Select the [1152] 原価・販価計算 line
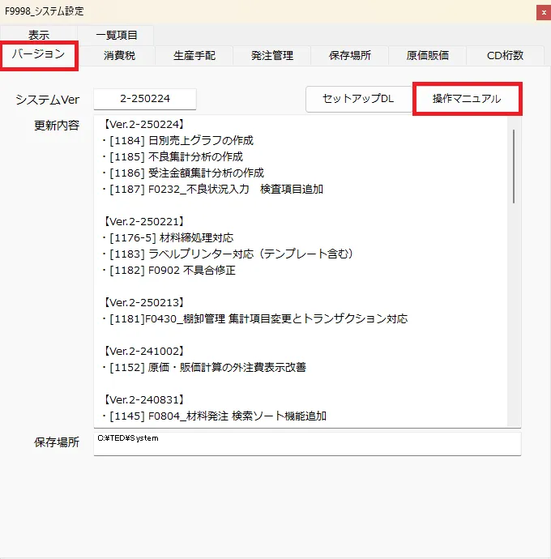The height and width of the screenshot is (559, 551). coord(204,367)
